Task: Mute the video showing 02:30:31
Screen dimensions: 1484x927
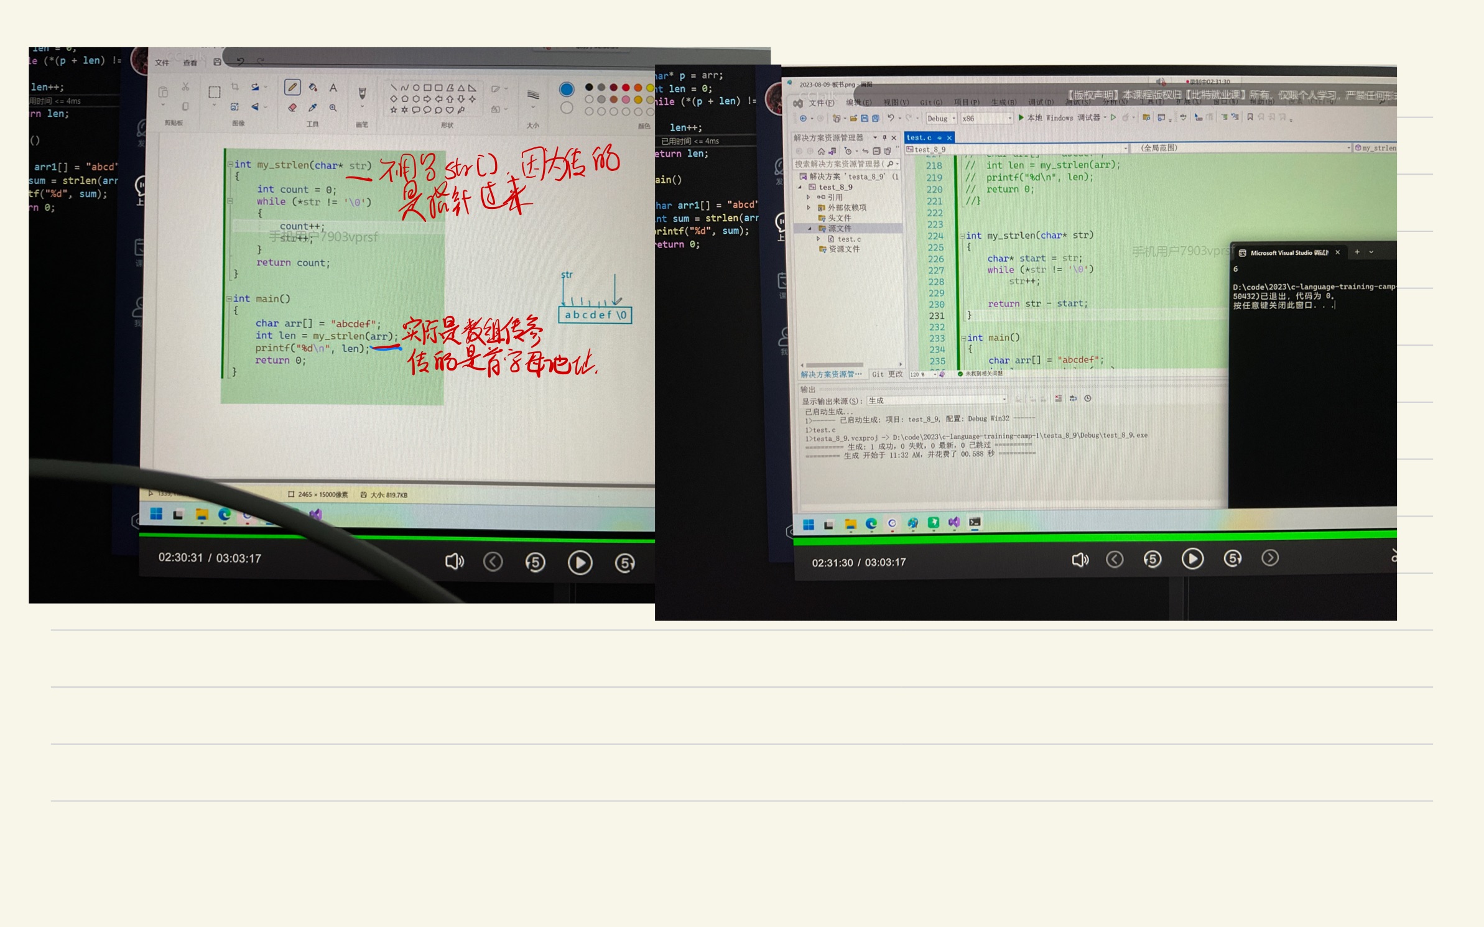Action: click(x=454, y=562)
